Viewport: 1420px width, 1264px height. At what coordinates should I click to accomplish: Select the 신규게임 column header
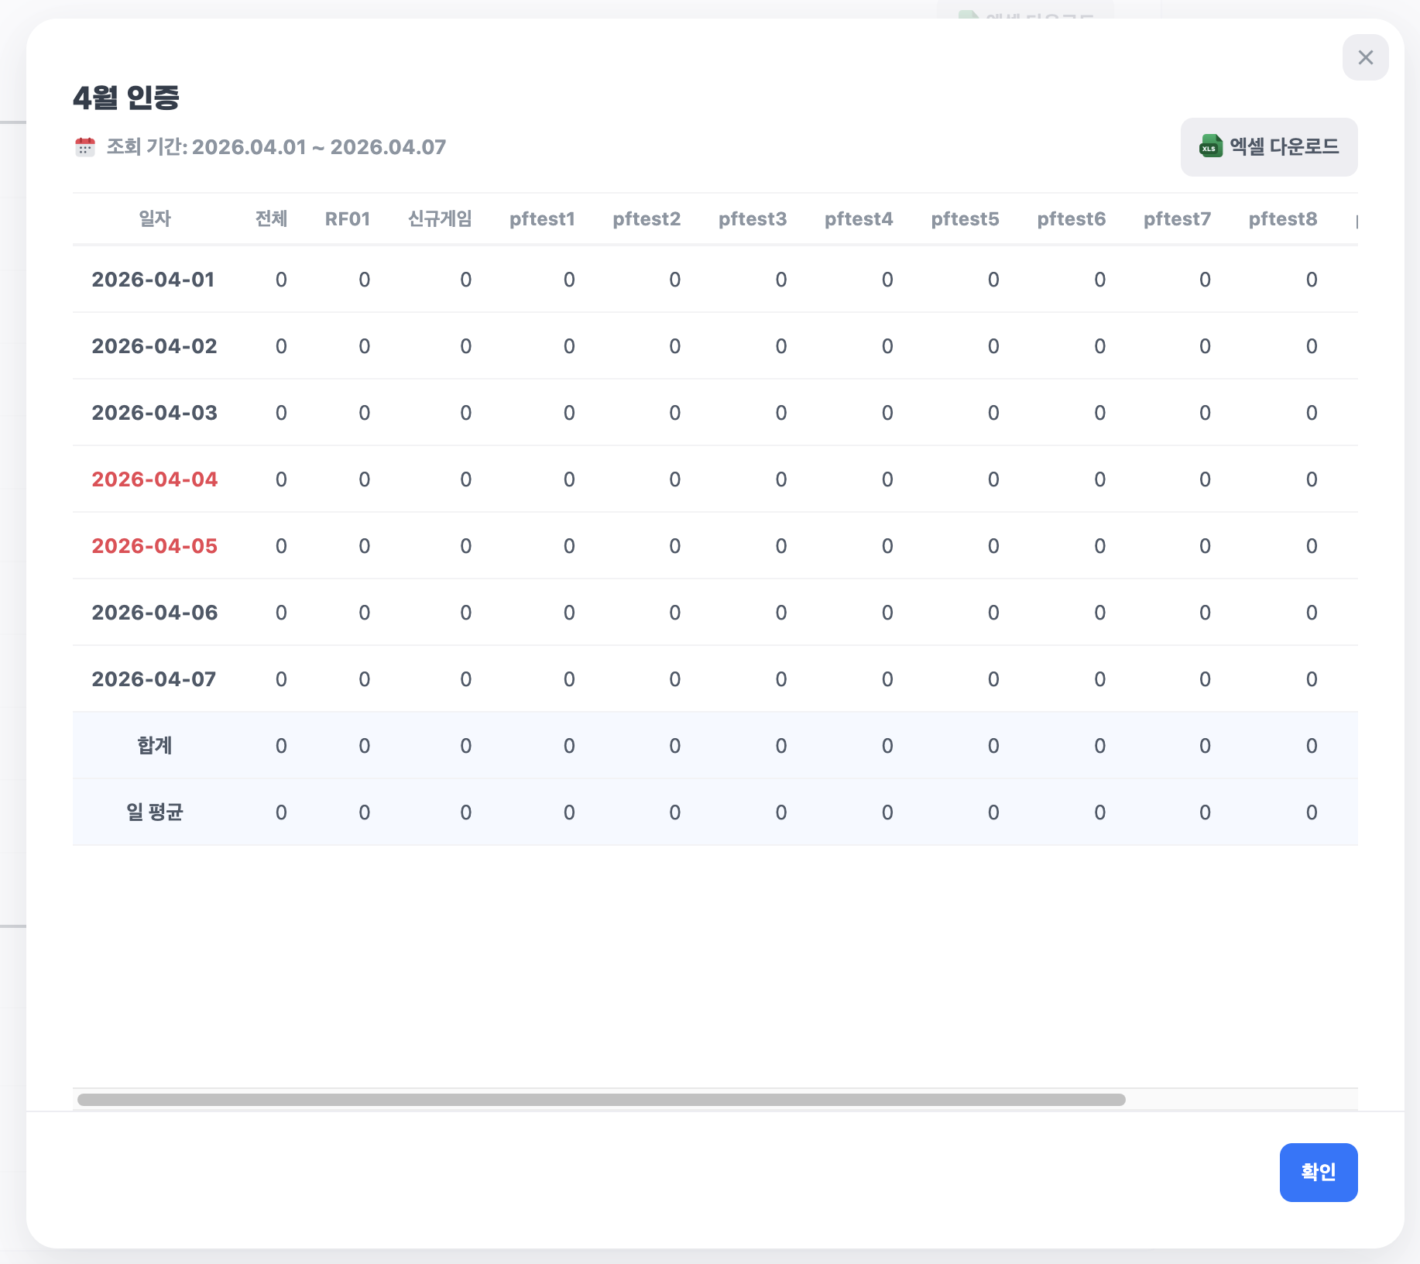[440, 219]
